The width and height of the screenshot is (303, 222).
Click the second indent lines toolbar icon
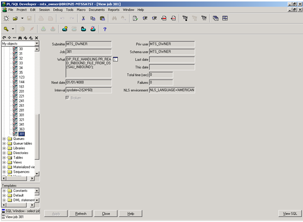154,19
